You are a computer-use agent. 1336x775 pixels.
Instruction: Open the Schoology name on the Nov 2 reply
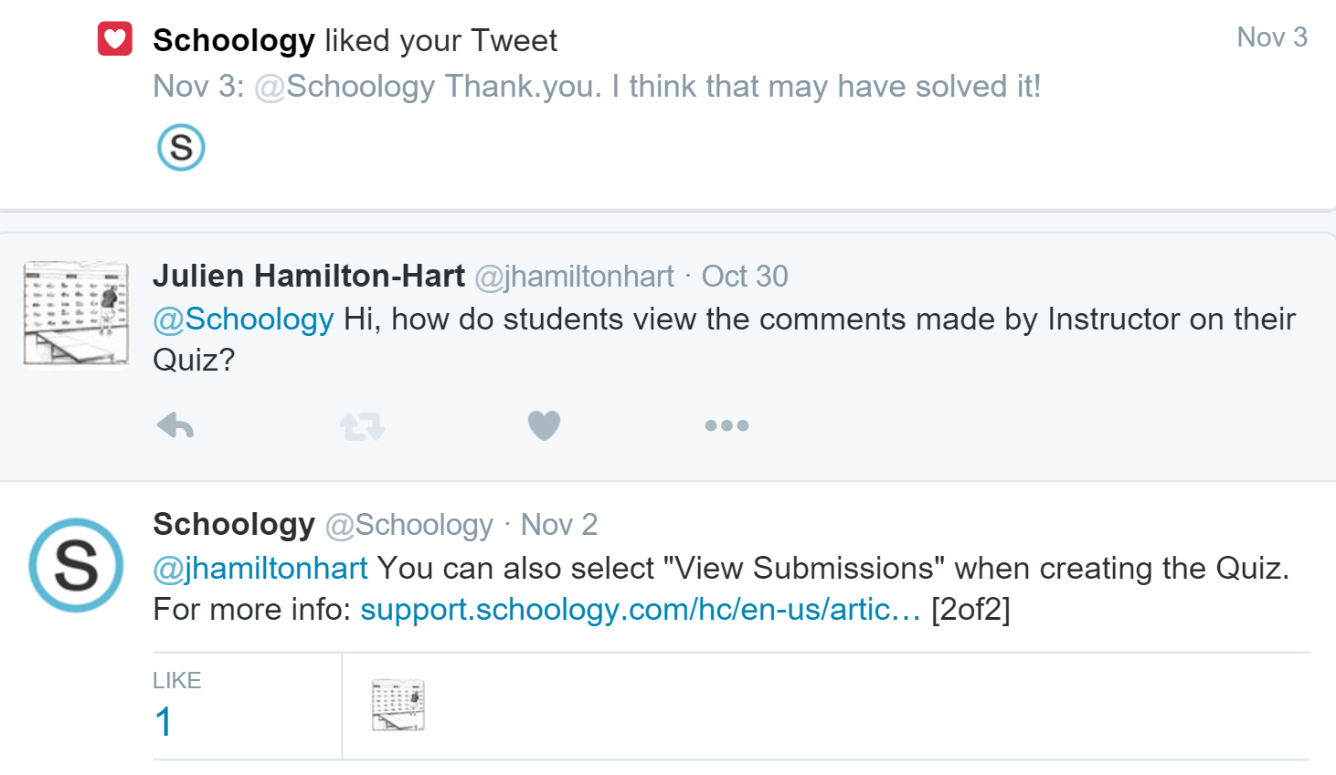click(234, 525)
